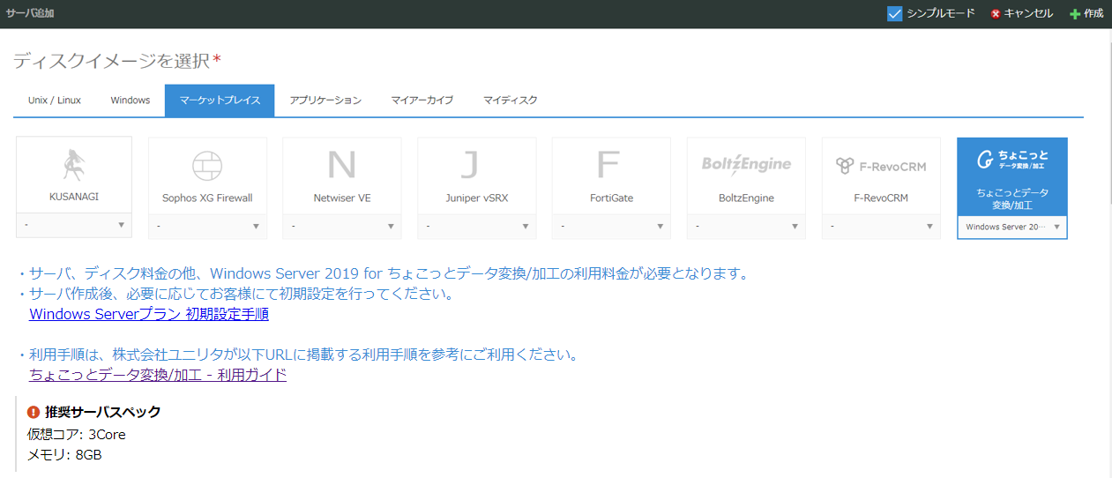Open the Windows Server 20… version dropdown
Image resolution: width=1112 pixels, height=478 pixels.
[1012, 227]
